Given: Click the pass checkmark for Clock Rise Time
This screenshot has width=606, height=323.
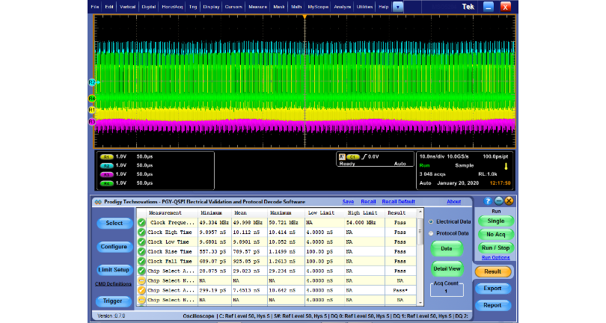Looking at the screenshot, I should point(141,251).
